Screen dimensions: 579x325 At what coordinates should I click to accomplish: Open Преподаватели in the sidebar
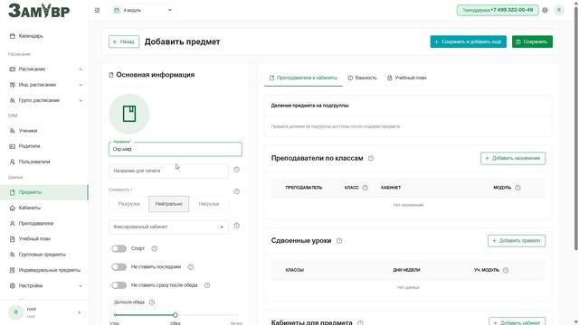(x=44, y=223)
